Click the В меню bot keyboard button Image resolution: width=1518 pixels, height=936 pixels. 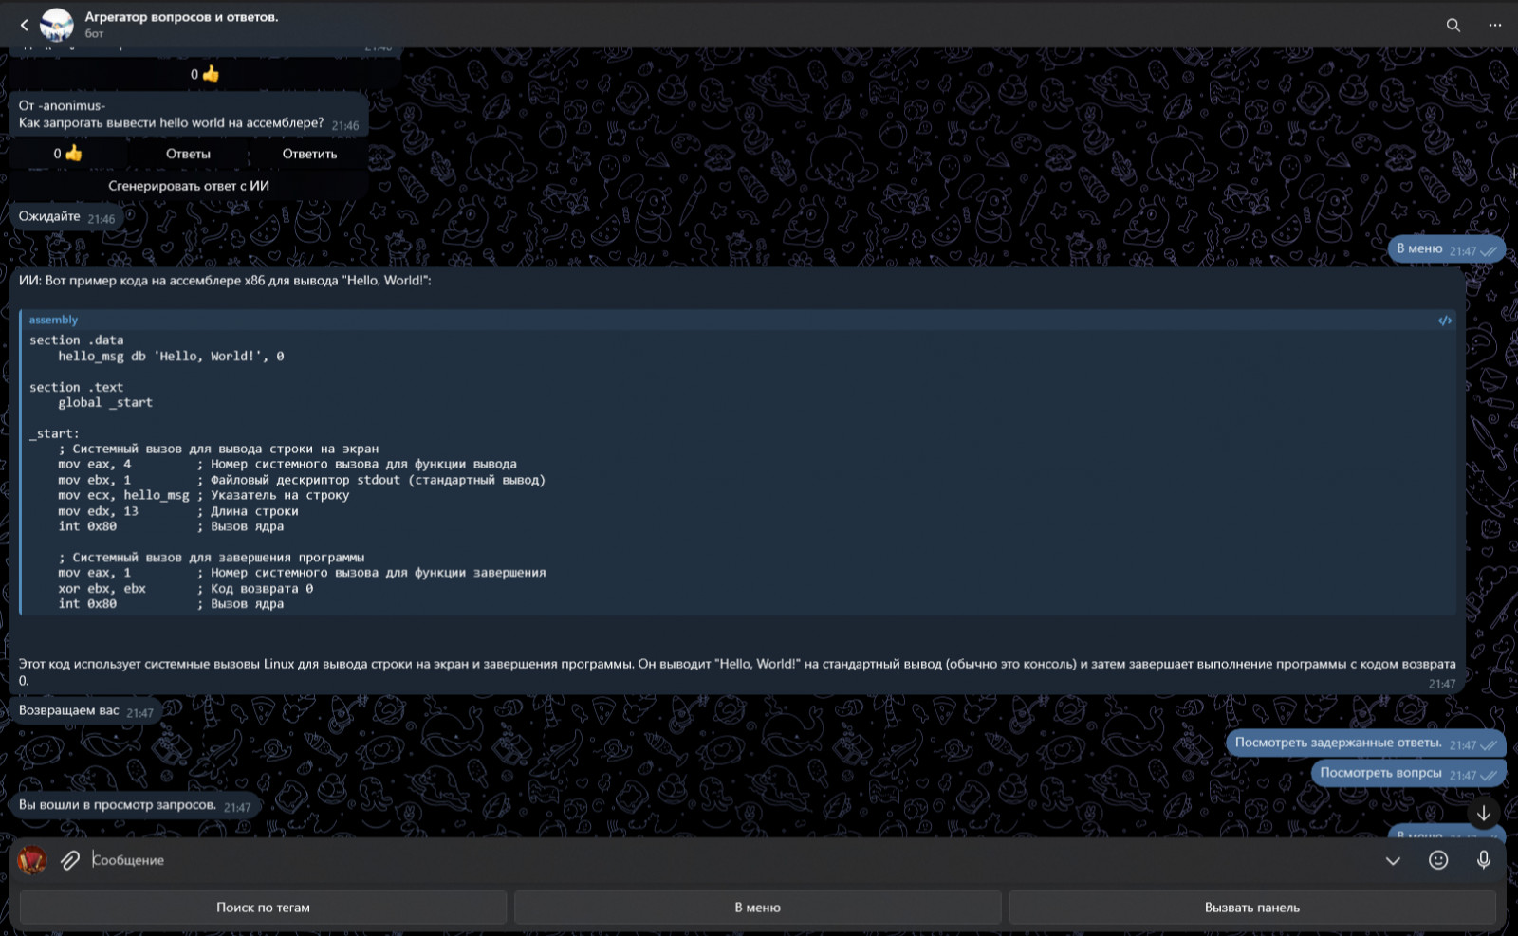coord(757,908)
